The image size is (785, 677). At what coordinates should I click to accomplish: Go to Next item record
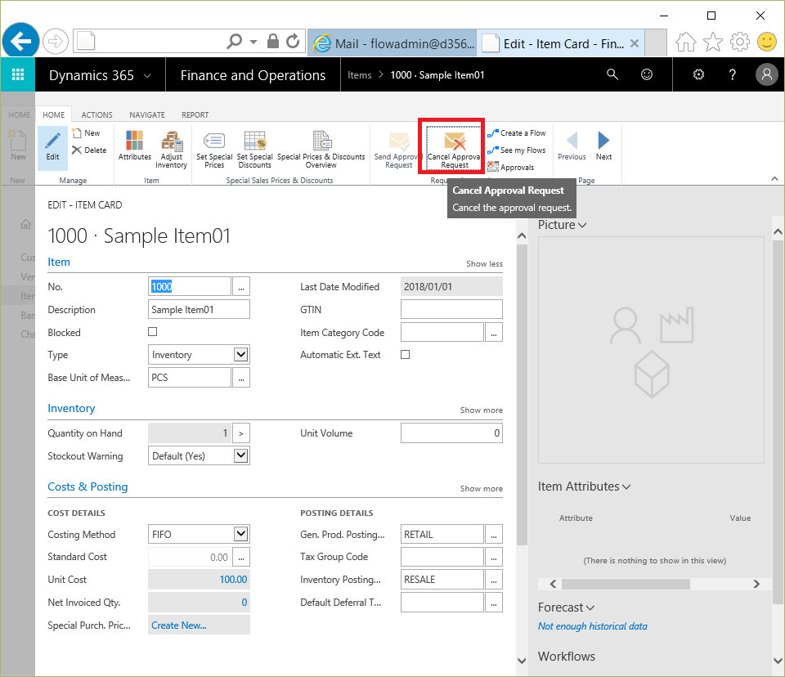[x=603, y=146]
